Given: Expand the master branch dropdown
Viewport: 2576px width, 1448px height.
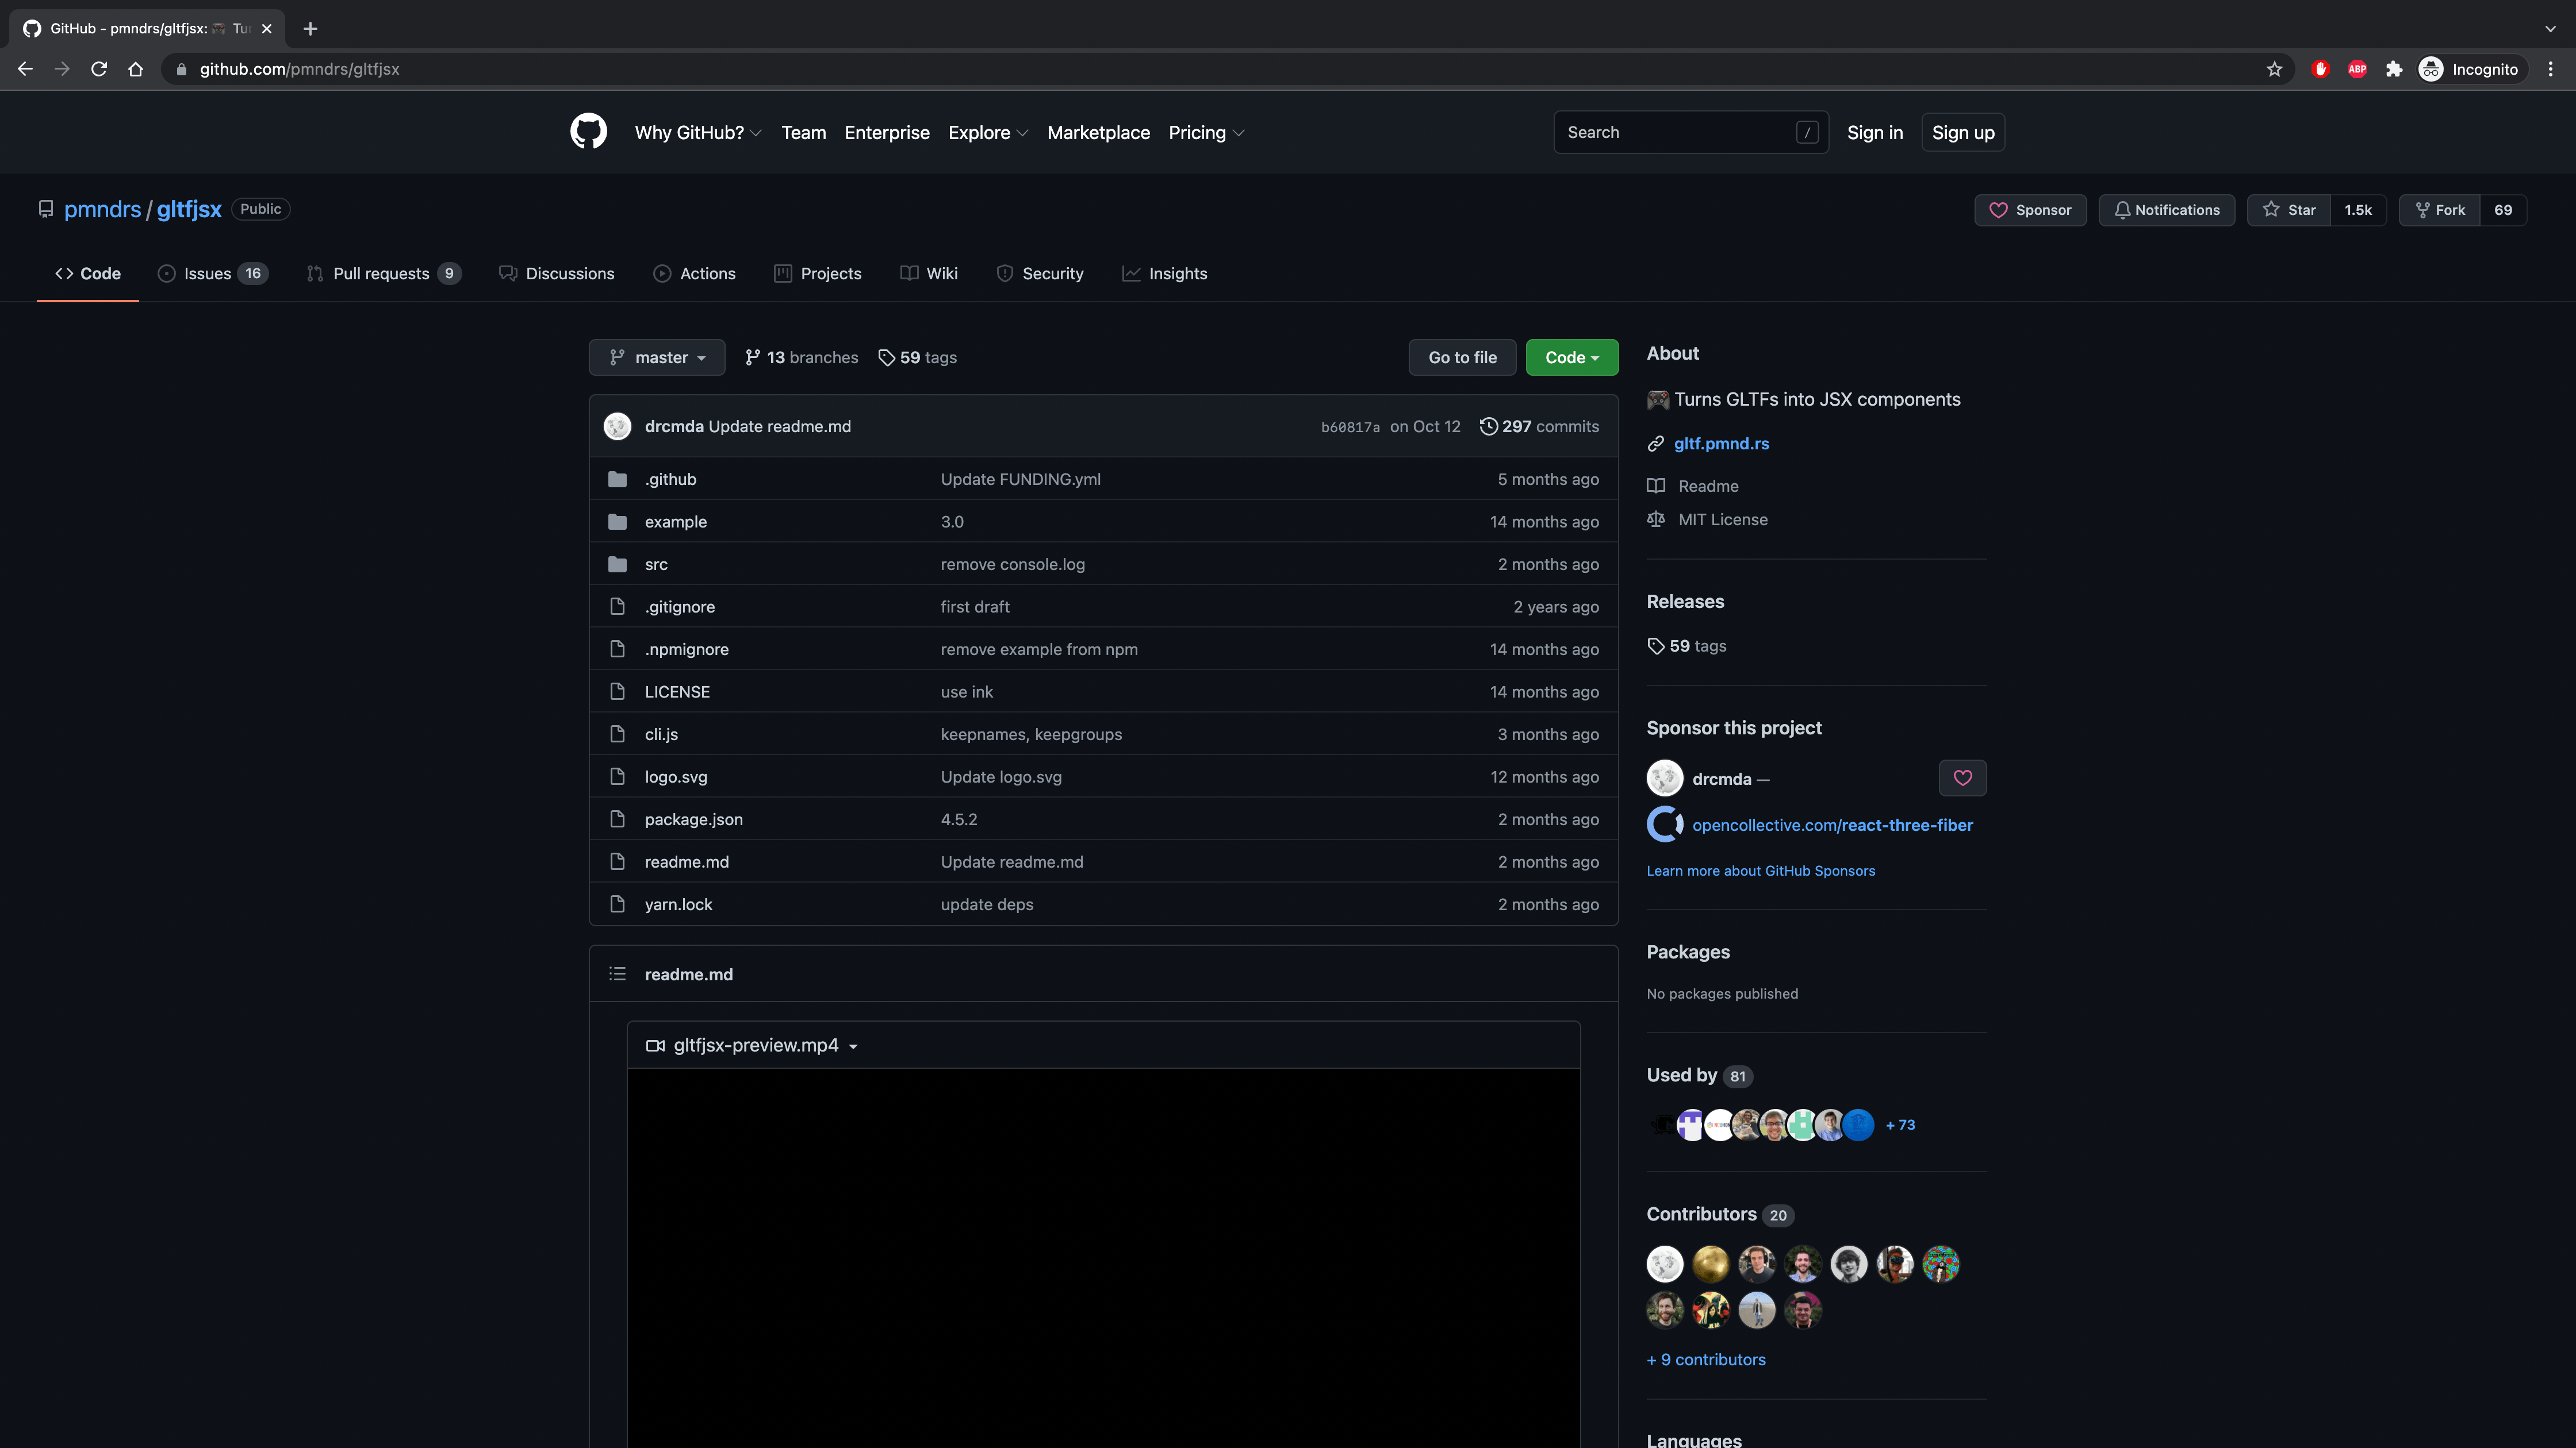Looking at the screenshot, I should 656,357.
